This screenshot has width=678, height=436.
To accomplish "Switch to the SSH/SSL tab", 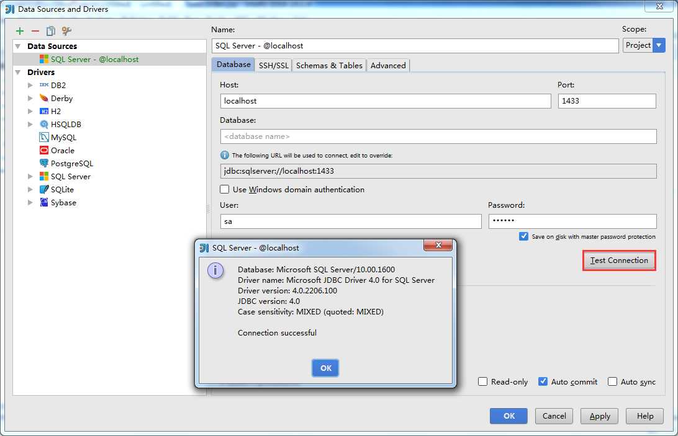I will click(x=273, y=65).
